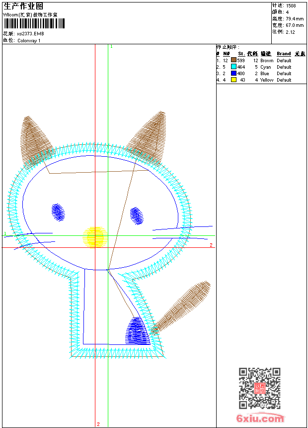Click the cat's left blue eye
The height and width of the screenshot is (428, 308).
click(58, 212)
